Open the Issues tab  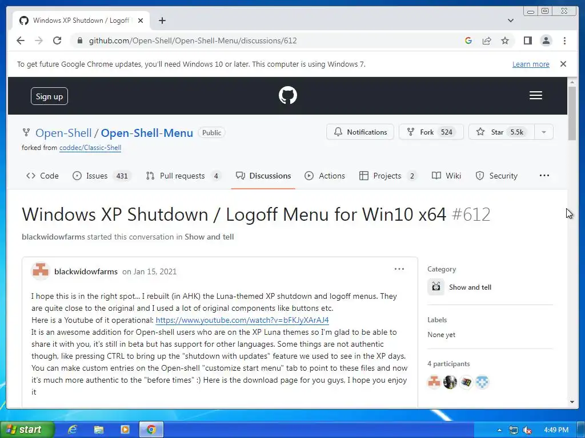[101, 176]
